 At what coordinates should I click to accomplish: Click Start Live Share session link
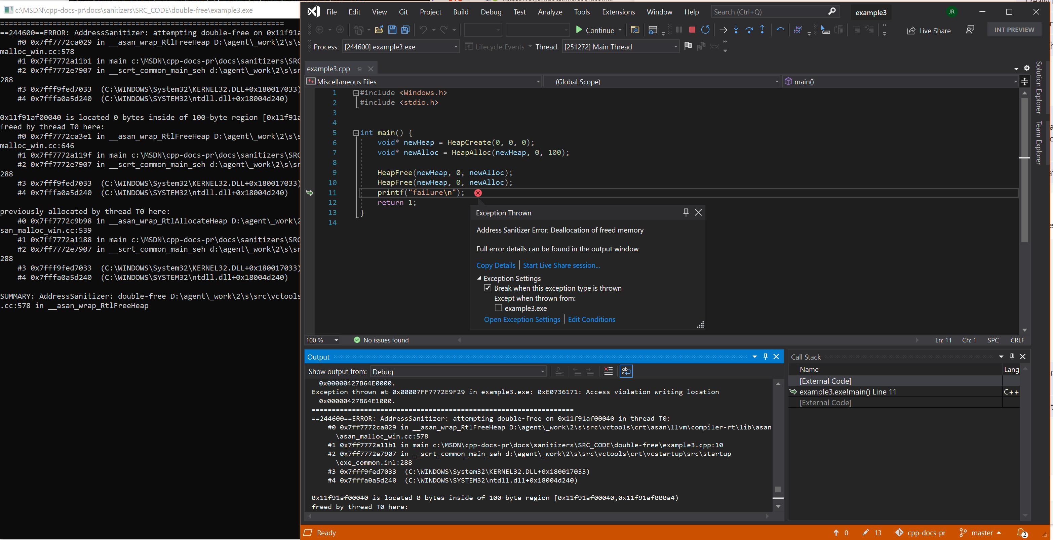pos(561,265)
